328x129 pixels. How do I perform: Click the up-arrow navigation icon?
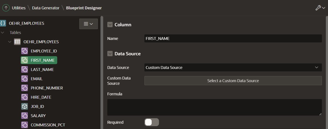coord(6,8)
